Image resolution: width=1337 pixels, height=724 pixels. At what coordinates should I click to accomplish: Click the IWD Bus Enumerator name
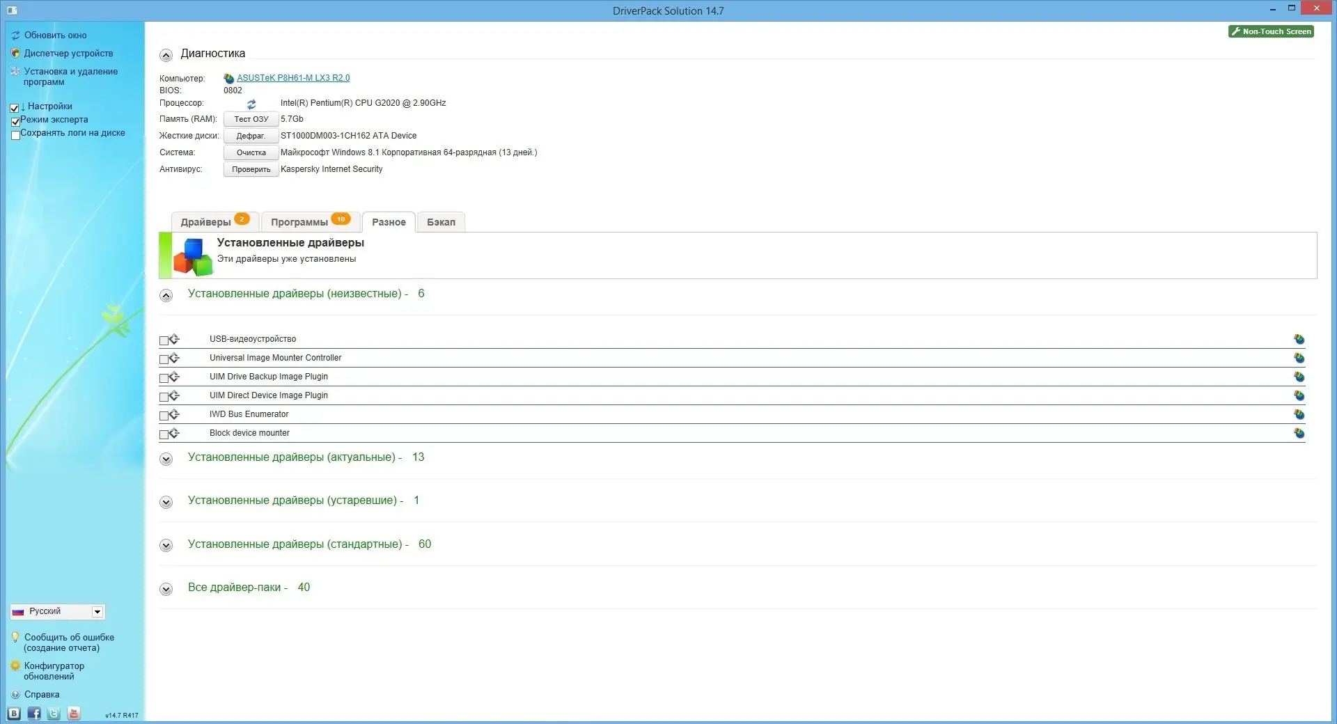249,414
